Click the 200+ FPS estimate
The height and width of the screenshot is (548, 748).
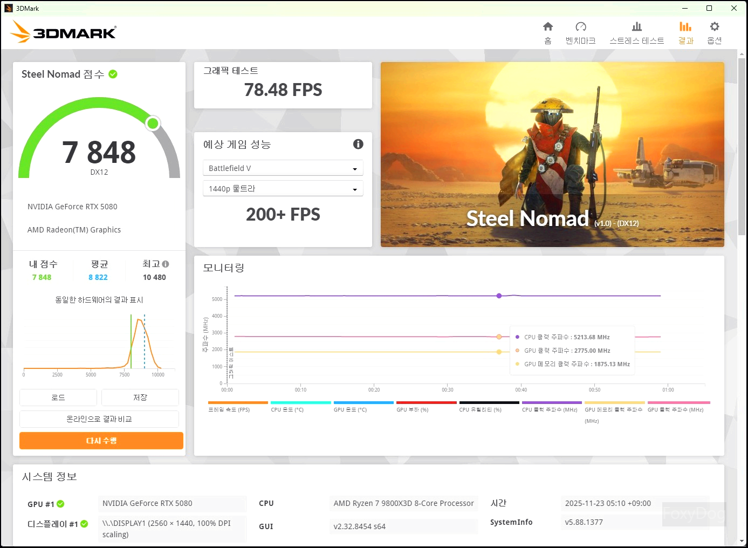(x=283, y=215)
